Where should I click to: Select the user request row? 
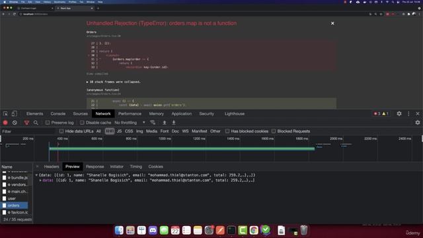pyautogui.click(x=14, y=198)
